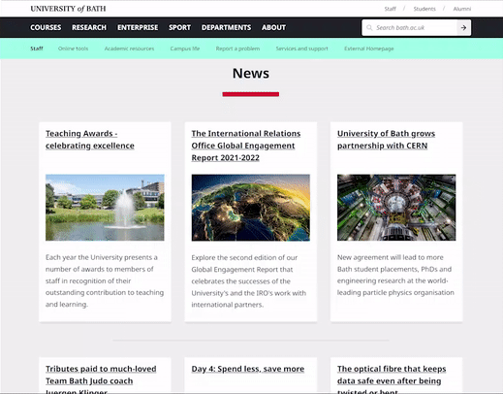Go to the Enterprise section
Screen dimensions: 503x394
138,27
